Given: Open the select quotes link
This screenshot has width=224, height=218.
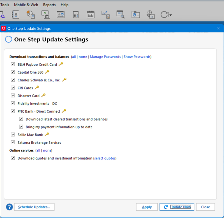Looking at the screenshot, I should click(105, 158).
